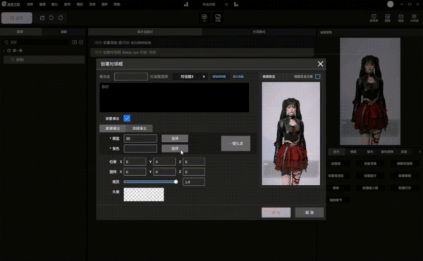Click the user avatar in title bar
Viewport: 423px width, 261px height.
click(390, 4)
